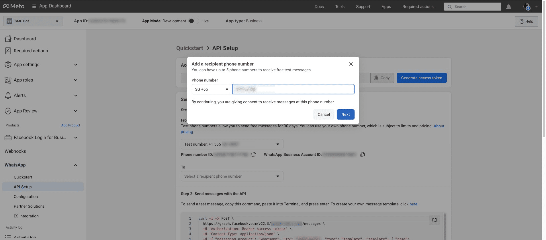Click the SME Bot app icon
This screenshot has width=546, height=240.
[x=9, y=21]
